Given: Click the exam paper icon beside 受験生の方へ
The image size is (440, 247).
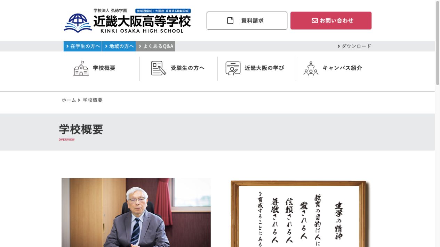Looking at the screenshot, I should (x=159, y=68).
